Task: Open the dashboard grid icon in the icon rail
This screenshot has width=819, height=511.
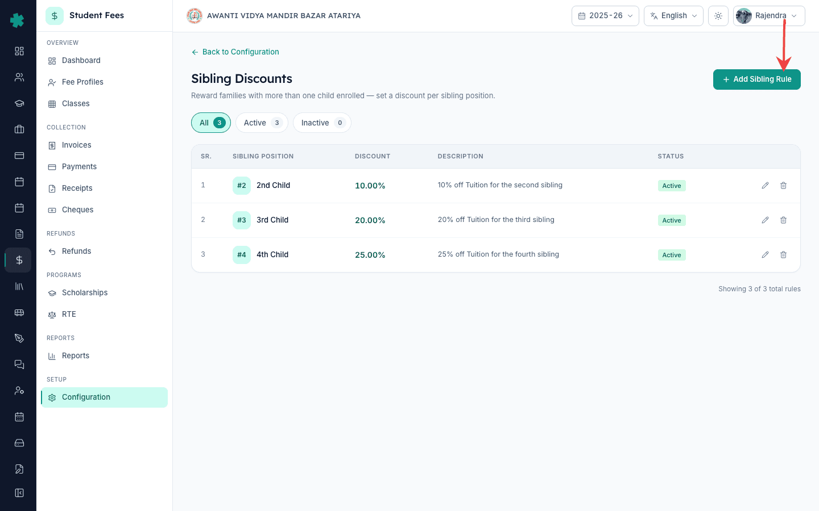Action: (x=19, y=51)
